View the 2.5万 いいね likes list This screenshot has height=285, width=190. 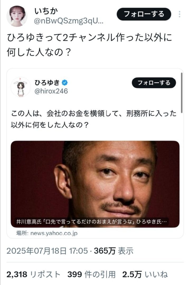(145, 274)
